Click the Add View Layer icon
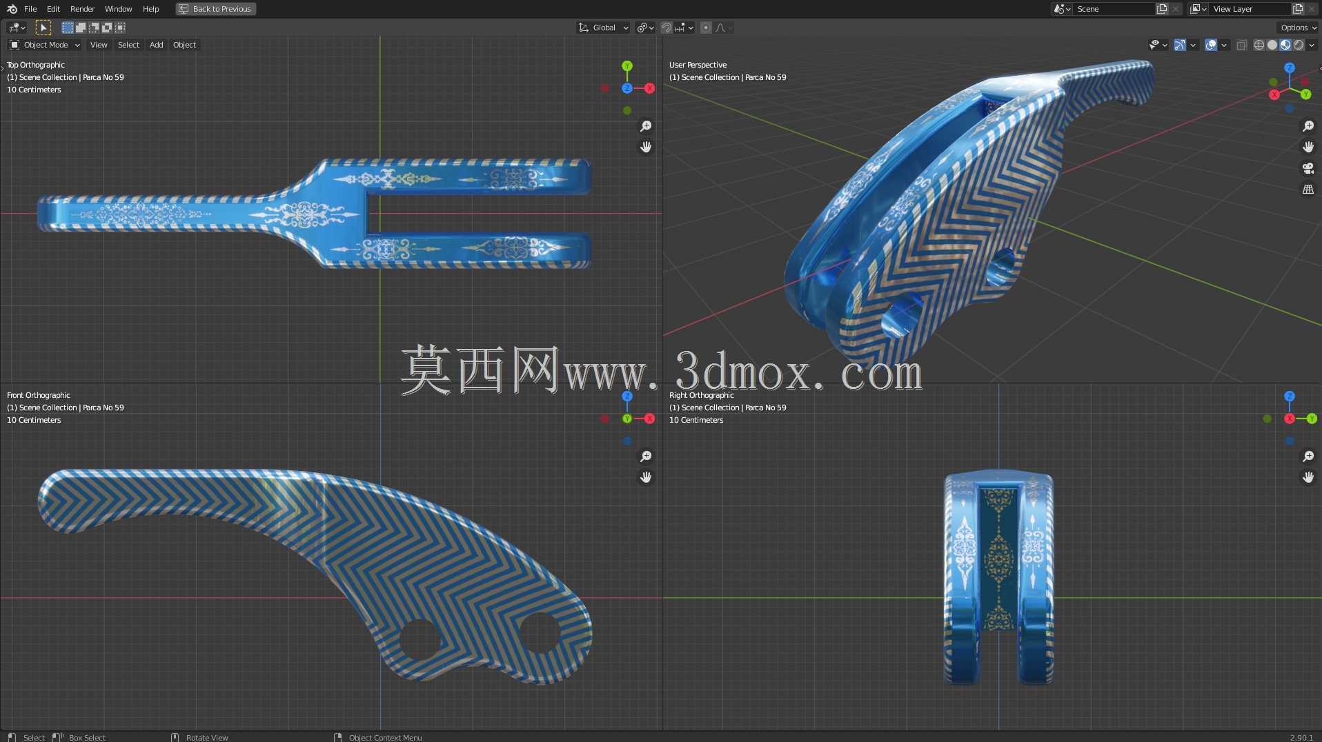The height and width of the screenshot is (742, 1322). point(1298,9)
